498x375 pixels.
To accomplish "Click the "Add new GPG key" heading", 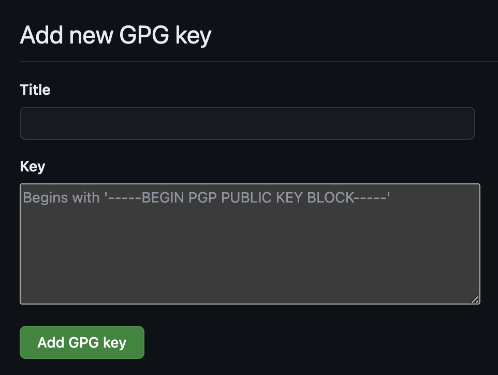I will tap(115, 36).
